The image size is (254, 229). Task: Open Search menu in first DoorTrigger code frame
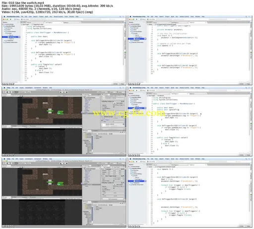click(x=35, y=16)
